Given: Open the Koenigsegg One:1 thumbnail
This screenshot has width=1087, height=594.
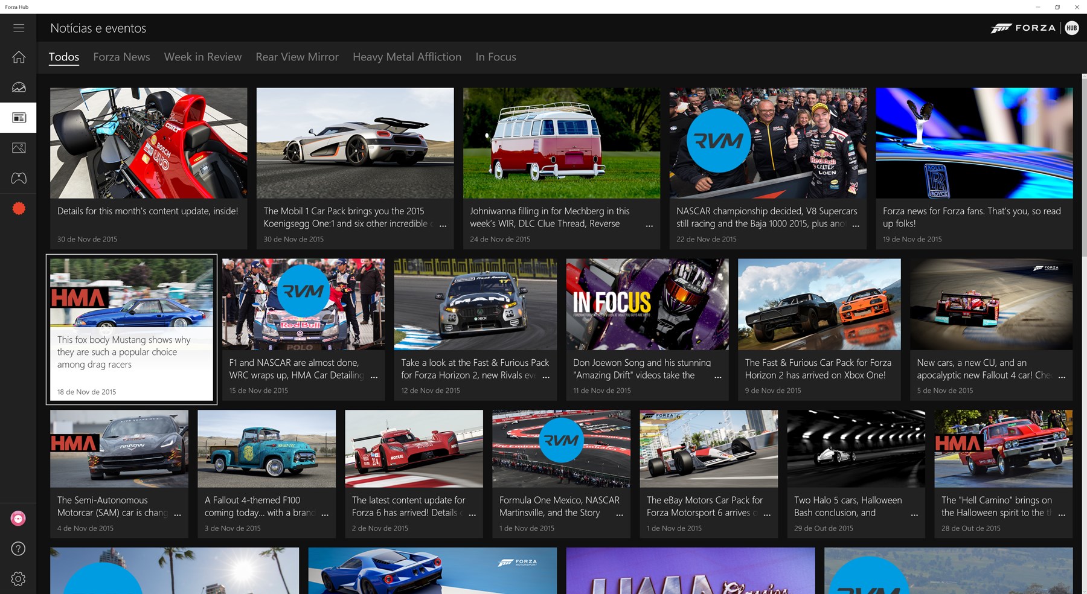Looking at the screenshot, I should 355,143.
